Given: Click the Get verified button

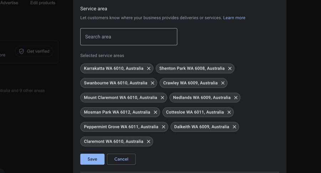Looking at the screenshot, I should coord(34,51).
